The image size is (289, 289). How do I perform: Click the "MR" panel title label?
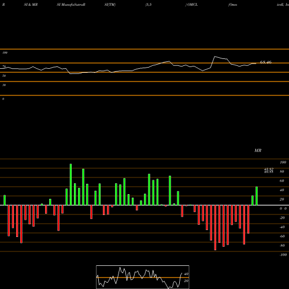pos(258,150)
